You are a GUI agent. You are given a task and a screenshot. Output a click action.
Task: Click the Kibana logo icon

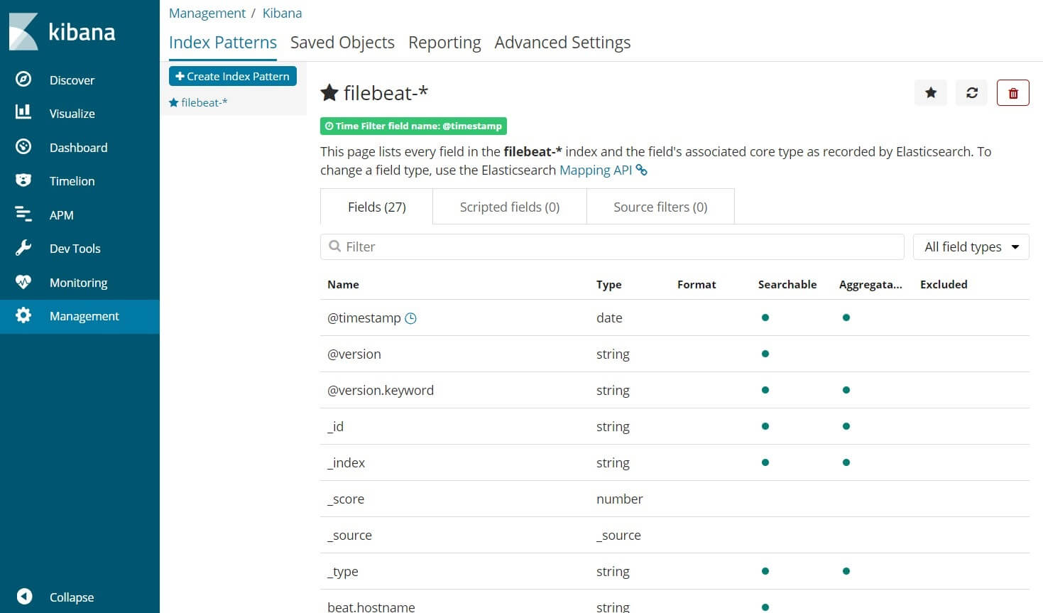(23, 31)
